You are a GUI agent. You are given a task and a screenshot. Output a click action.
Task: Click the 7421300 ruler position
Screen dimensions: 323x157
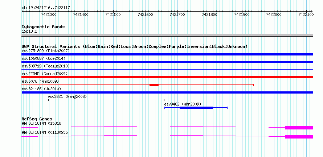pos(49,15)
